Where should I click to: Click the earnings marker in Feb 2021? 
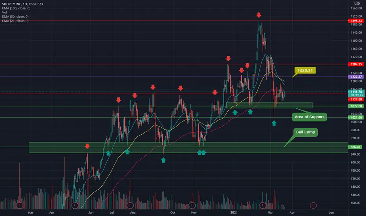pyautogui.click(x=263, y=205)
